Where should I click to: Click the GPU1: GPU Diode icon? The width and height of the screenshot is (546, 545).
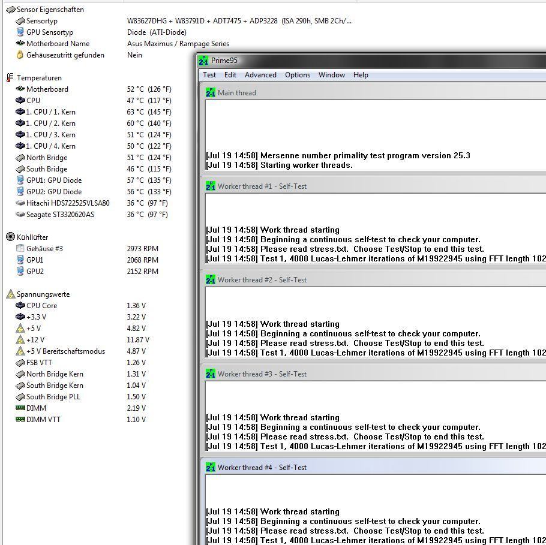pos(20,180)
